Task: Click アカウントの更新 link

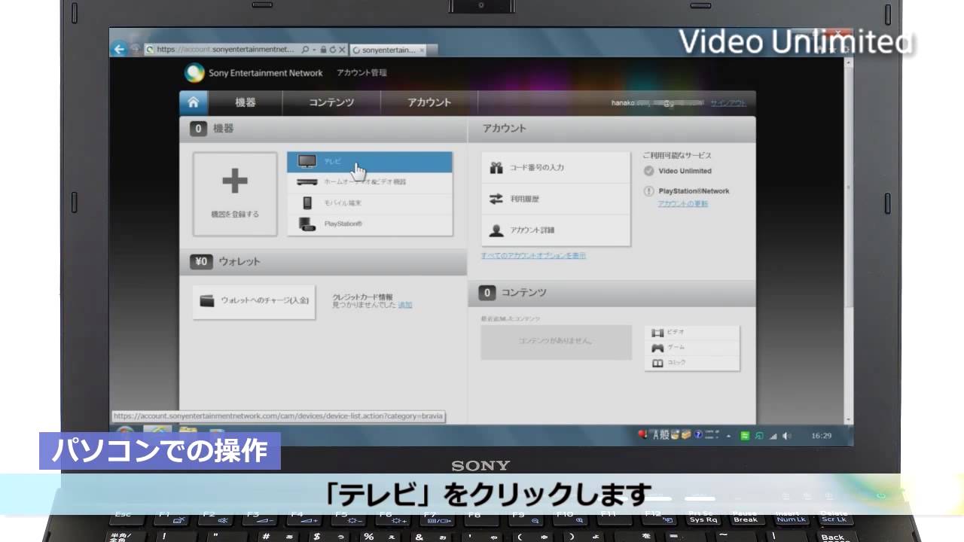Action: point(683,204)
